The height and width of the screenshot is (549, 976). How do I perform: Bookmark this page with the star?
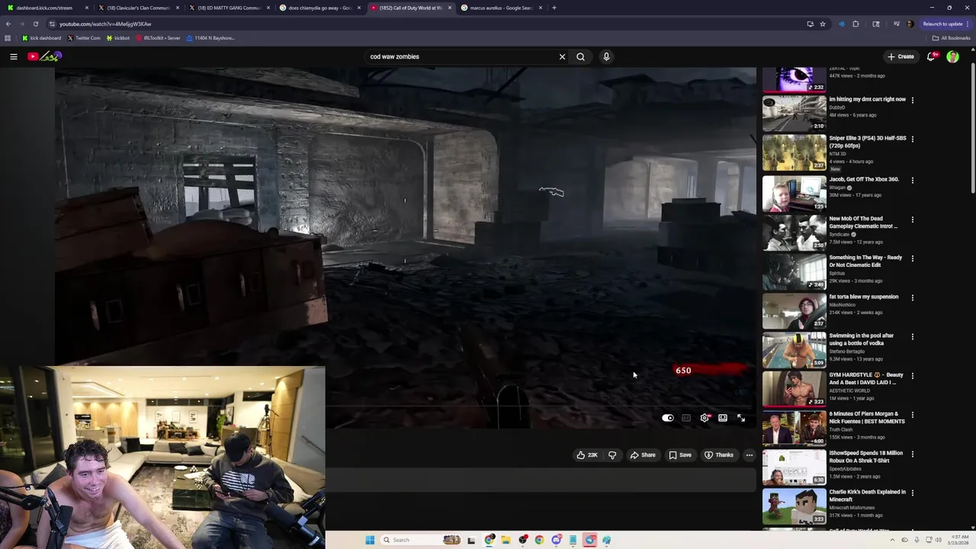coord(823,24)
